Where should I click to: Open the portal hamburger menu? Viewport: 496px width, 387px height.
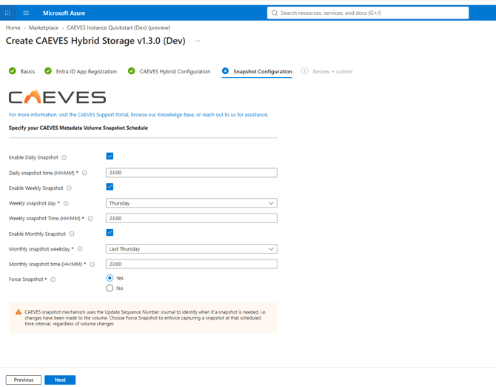pos(26,13)
